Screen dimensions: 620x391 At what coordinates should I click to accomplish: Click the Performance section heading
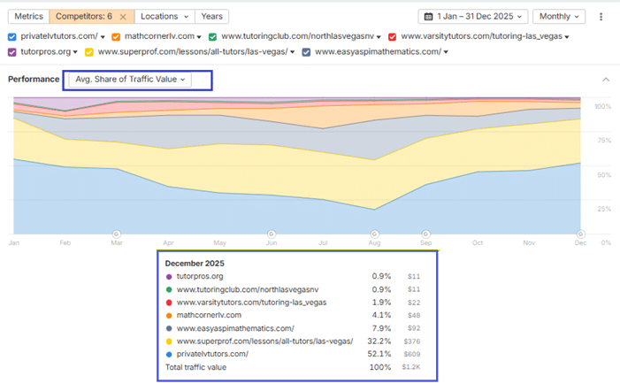[x=34, y=79]
